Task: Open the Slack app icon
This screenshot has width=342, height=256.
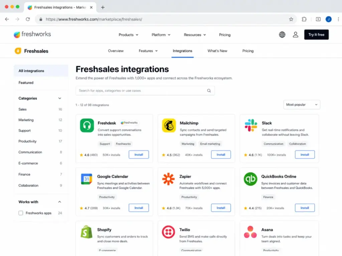Action: point(251,125)
